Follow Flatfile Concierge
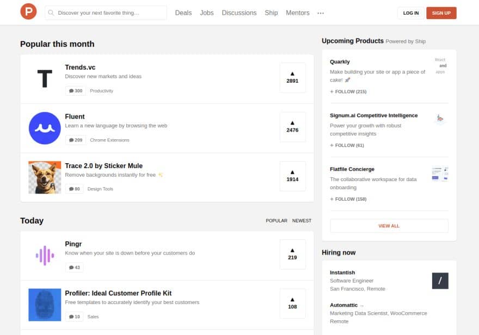The image size is (479, 335). click(x=348, y=199)
